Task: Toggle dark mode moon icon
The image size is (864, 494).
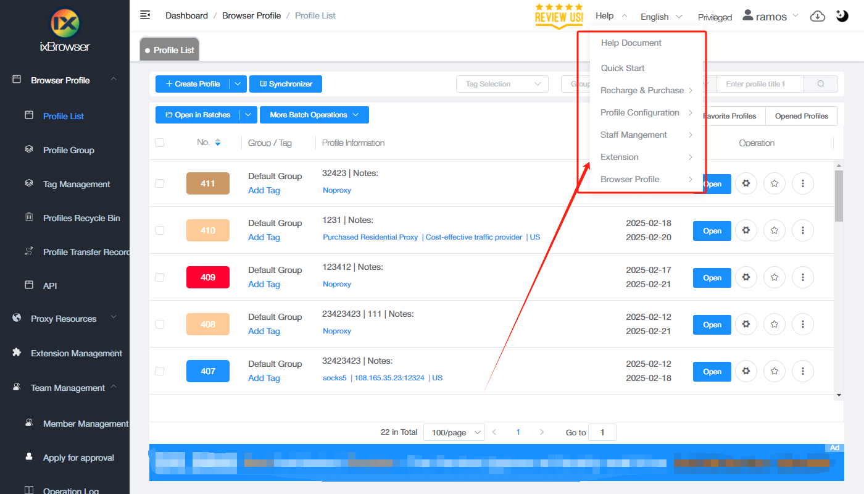Action: [842, 16]
